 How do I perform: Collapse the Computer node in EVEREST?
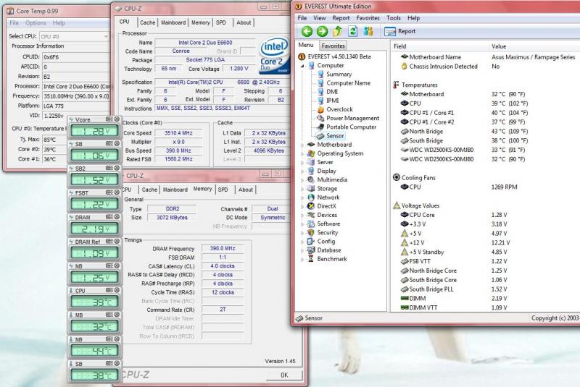coord(302,66)
